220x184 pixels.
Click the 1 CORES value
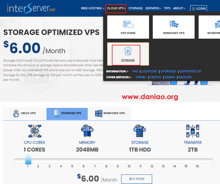point(34,150)
